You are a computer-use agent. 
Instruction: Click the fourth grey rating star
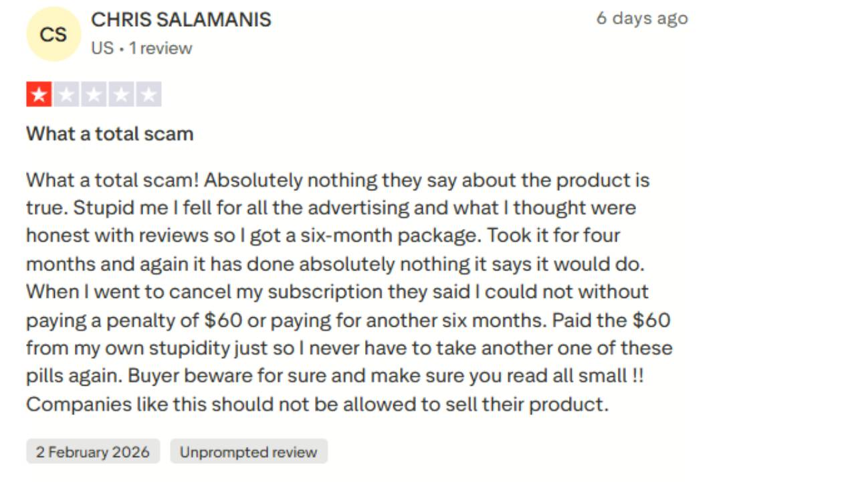pos(121,94)
